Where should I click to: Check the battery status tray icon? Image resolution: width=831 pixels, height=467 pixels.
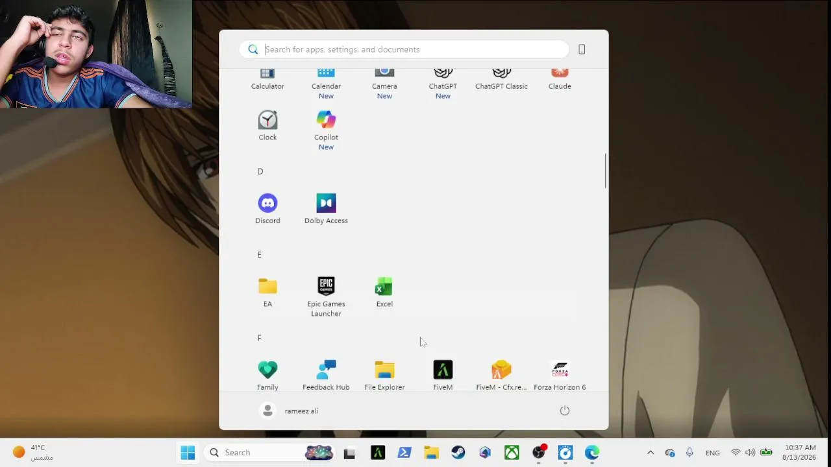pos(766,453)
